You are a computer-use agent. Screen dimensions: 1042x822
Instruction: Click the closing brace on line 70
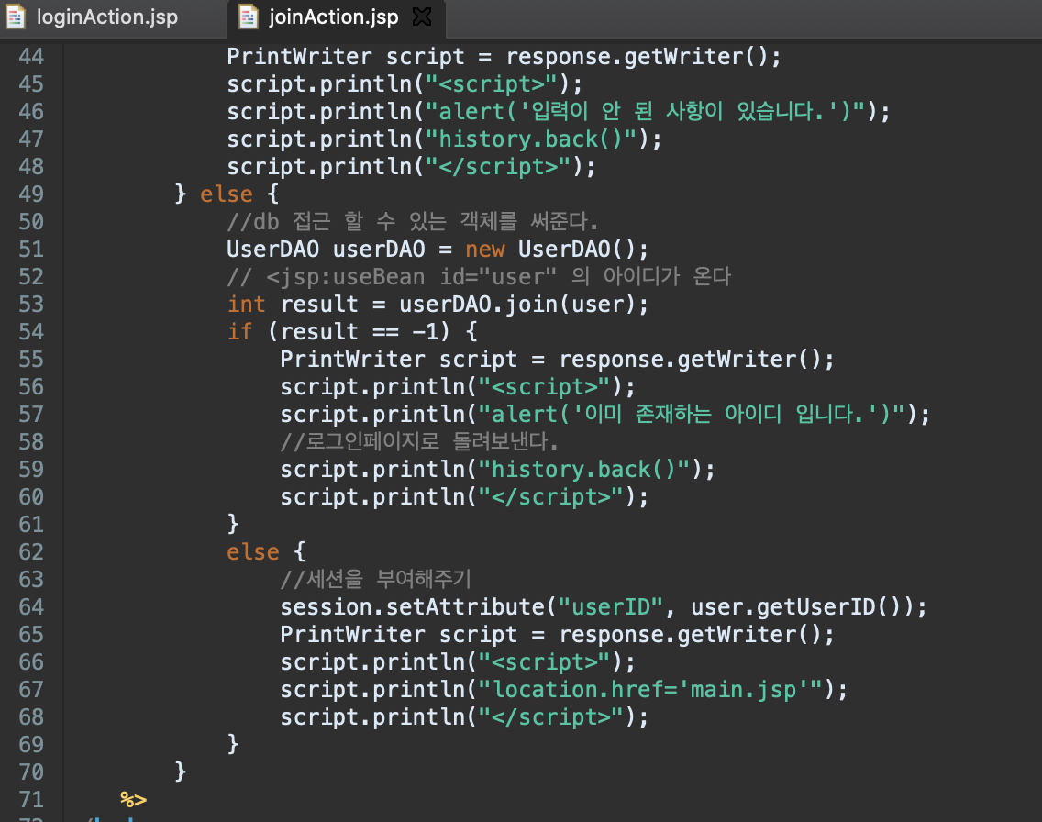click(x=180, y=772)
